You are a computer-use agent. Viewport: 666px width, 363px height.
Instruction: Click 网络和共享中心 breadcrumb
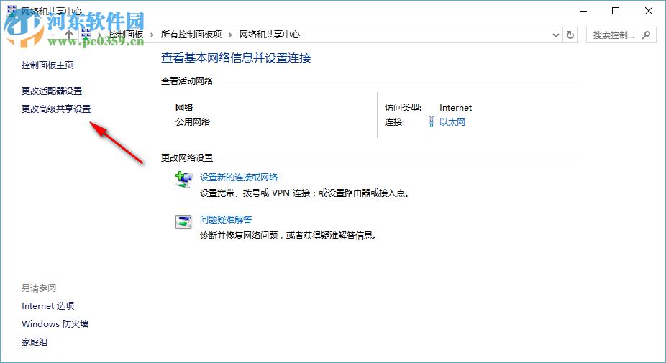[270, 35]
